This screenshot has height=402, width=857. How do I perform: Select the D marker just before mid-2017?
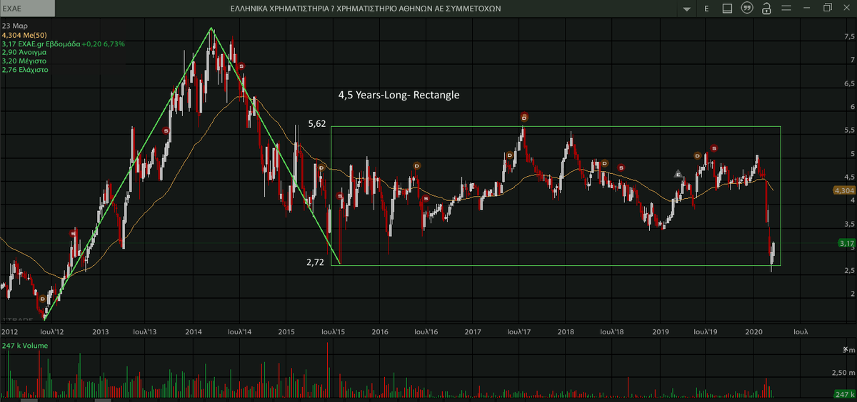click(x=509, y=155)
